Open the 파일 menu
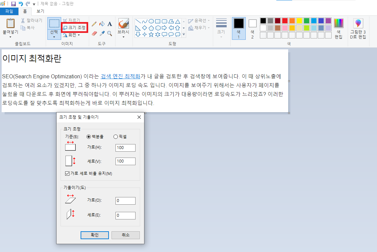 click(x=10, y=11)
